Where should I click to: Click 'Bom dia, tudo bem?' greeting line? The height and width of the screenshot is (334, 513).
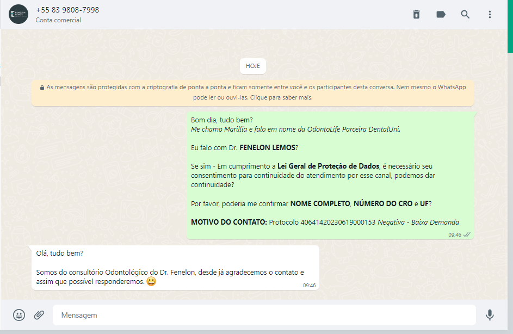tap(222, 120)
